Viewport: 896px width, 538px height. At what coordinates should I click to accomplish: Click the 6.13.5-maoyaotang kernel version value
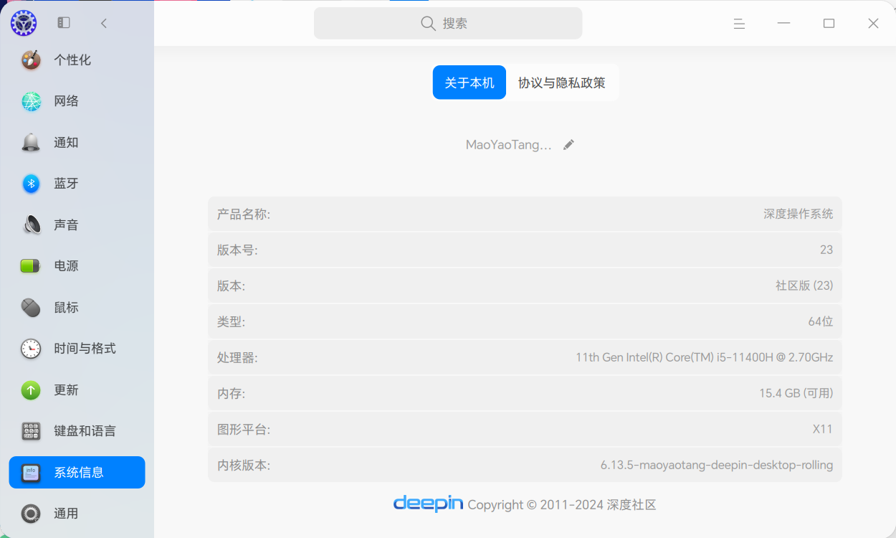(x=717, y=465)
